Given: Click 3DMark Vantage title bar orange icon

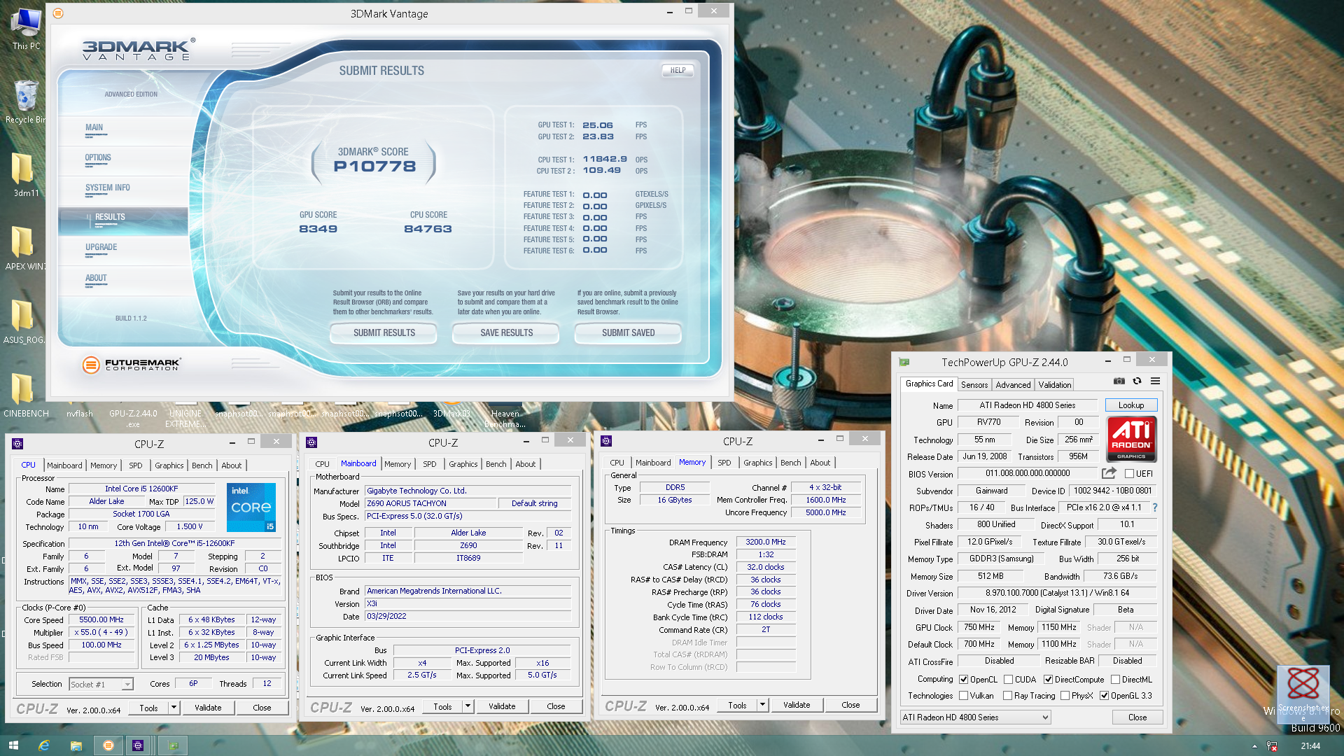Looking at the screenshot, I should [x=58, y=13].
